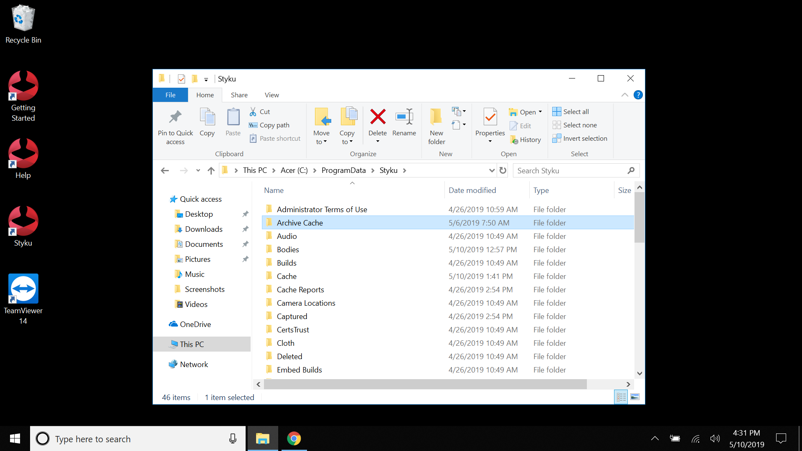Viewport: 802px width, 451px height.
Task: Click the horizontal scrollbar thumb
Action: [425, 384]
